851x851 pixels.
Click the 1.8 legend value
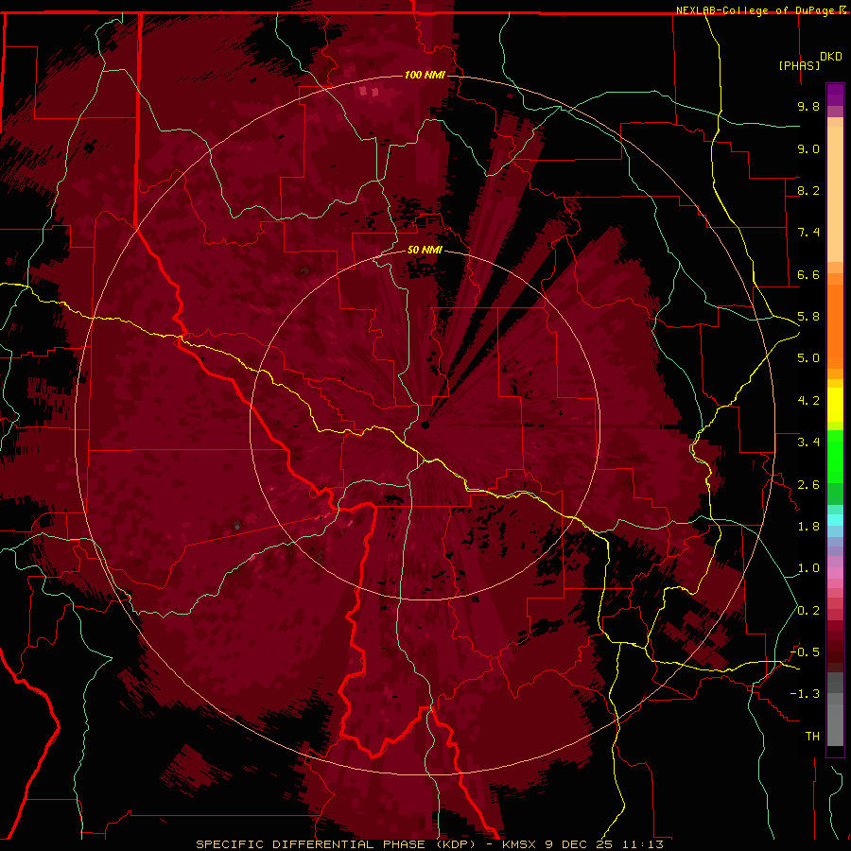[x=808, y=527]
